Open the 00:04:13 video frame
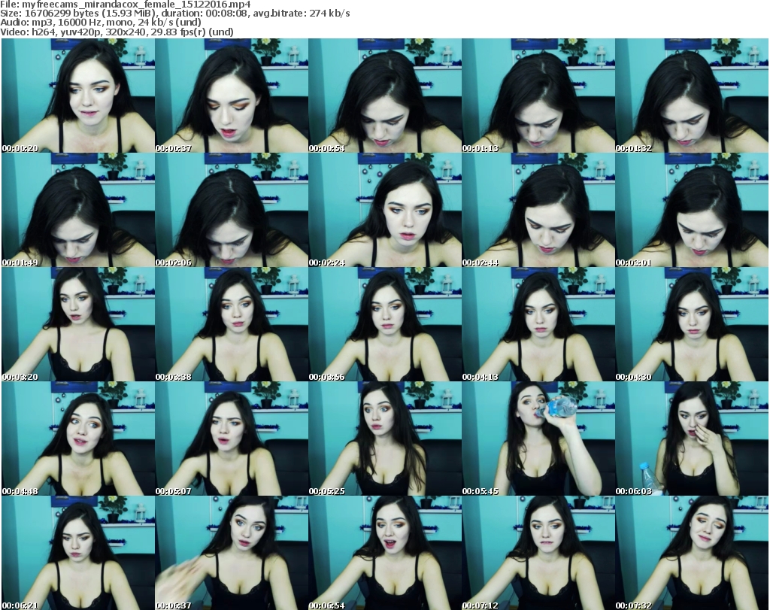The image size is (770, 610). [x=538, y=324]
